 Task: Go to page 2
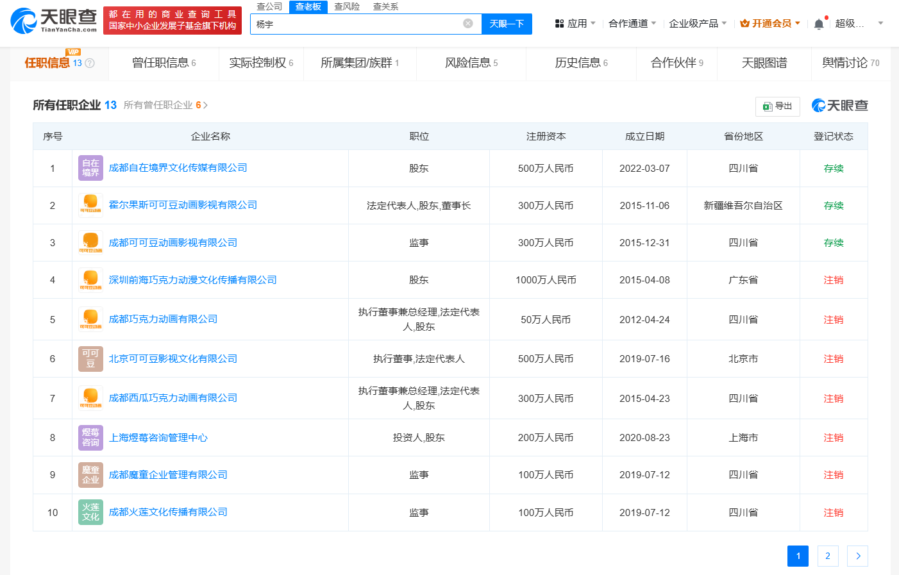point(828,556)
